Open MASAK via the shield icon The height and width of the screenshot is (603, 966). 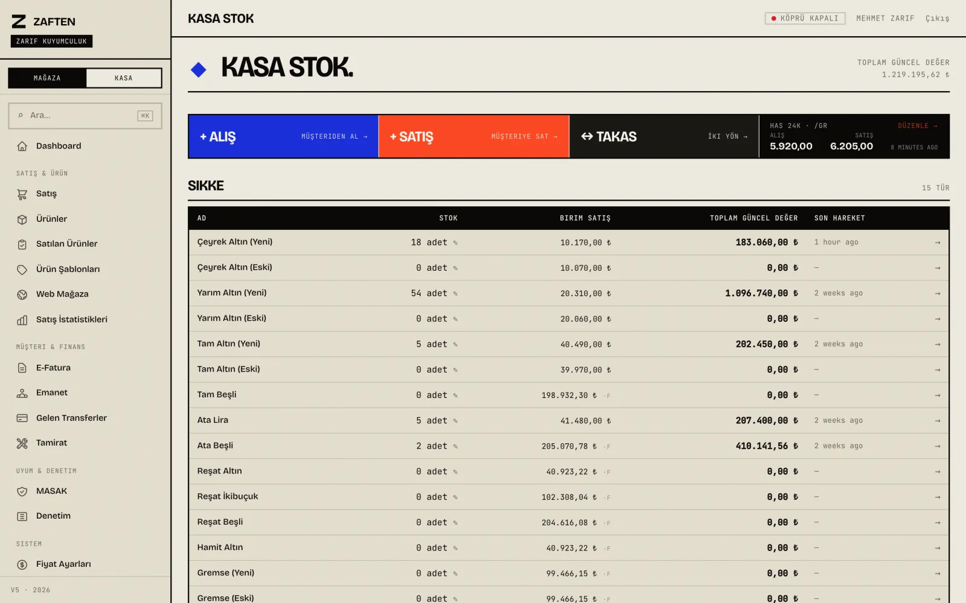(x=22, y=491)
